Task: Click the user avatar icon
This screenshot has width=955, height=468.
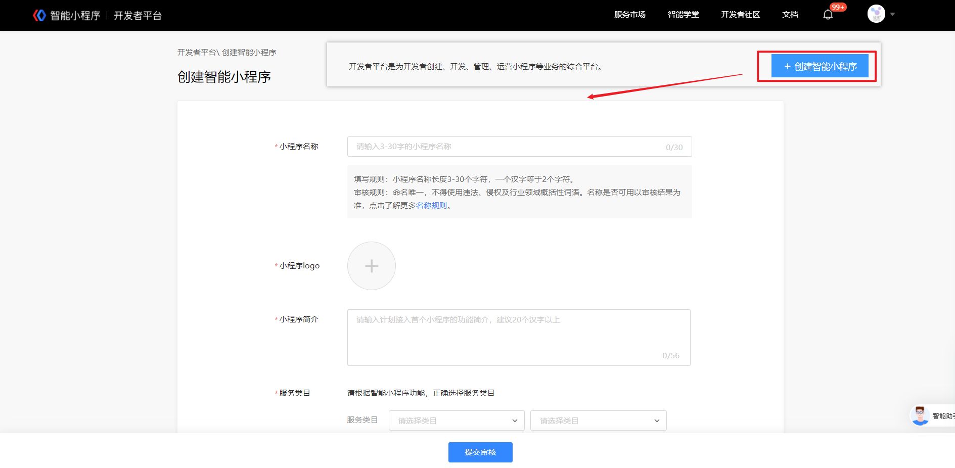Action: [x=876, y=14]
